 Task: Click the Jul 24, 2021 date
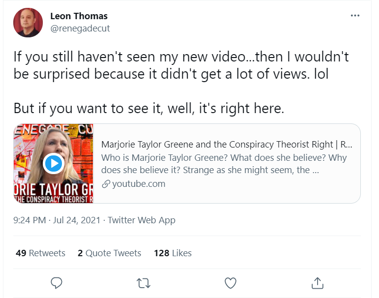coord(77,220)
